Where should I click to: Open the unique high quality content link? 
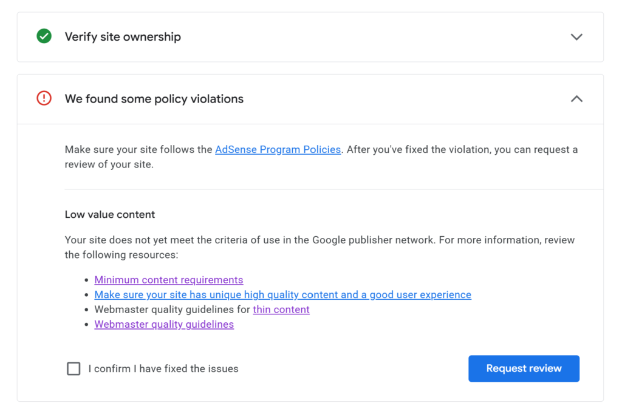coord(282,295)
